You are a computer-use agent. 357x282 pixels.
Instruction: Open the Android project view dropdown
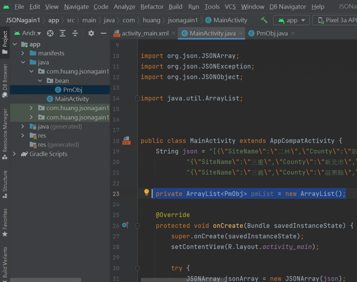[31, 33]
